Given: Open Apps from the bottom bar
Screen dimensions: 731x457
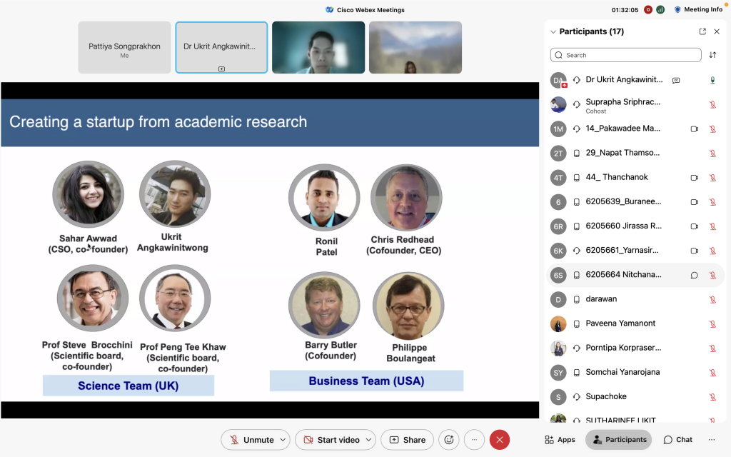Looking at the screenshot, I should click(560, 440).
